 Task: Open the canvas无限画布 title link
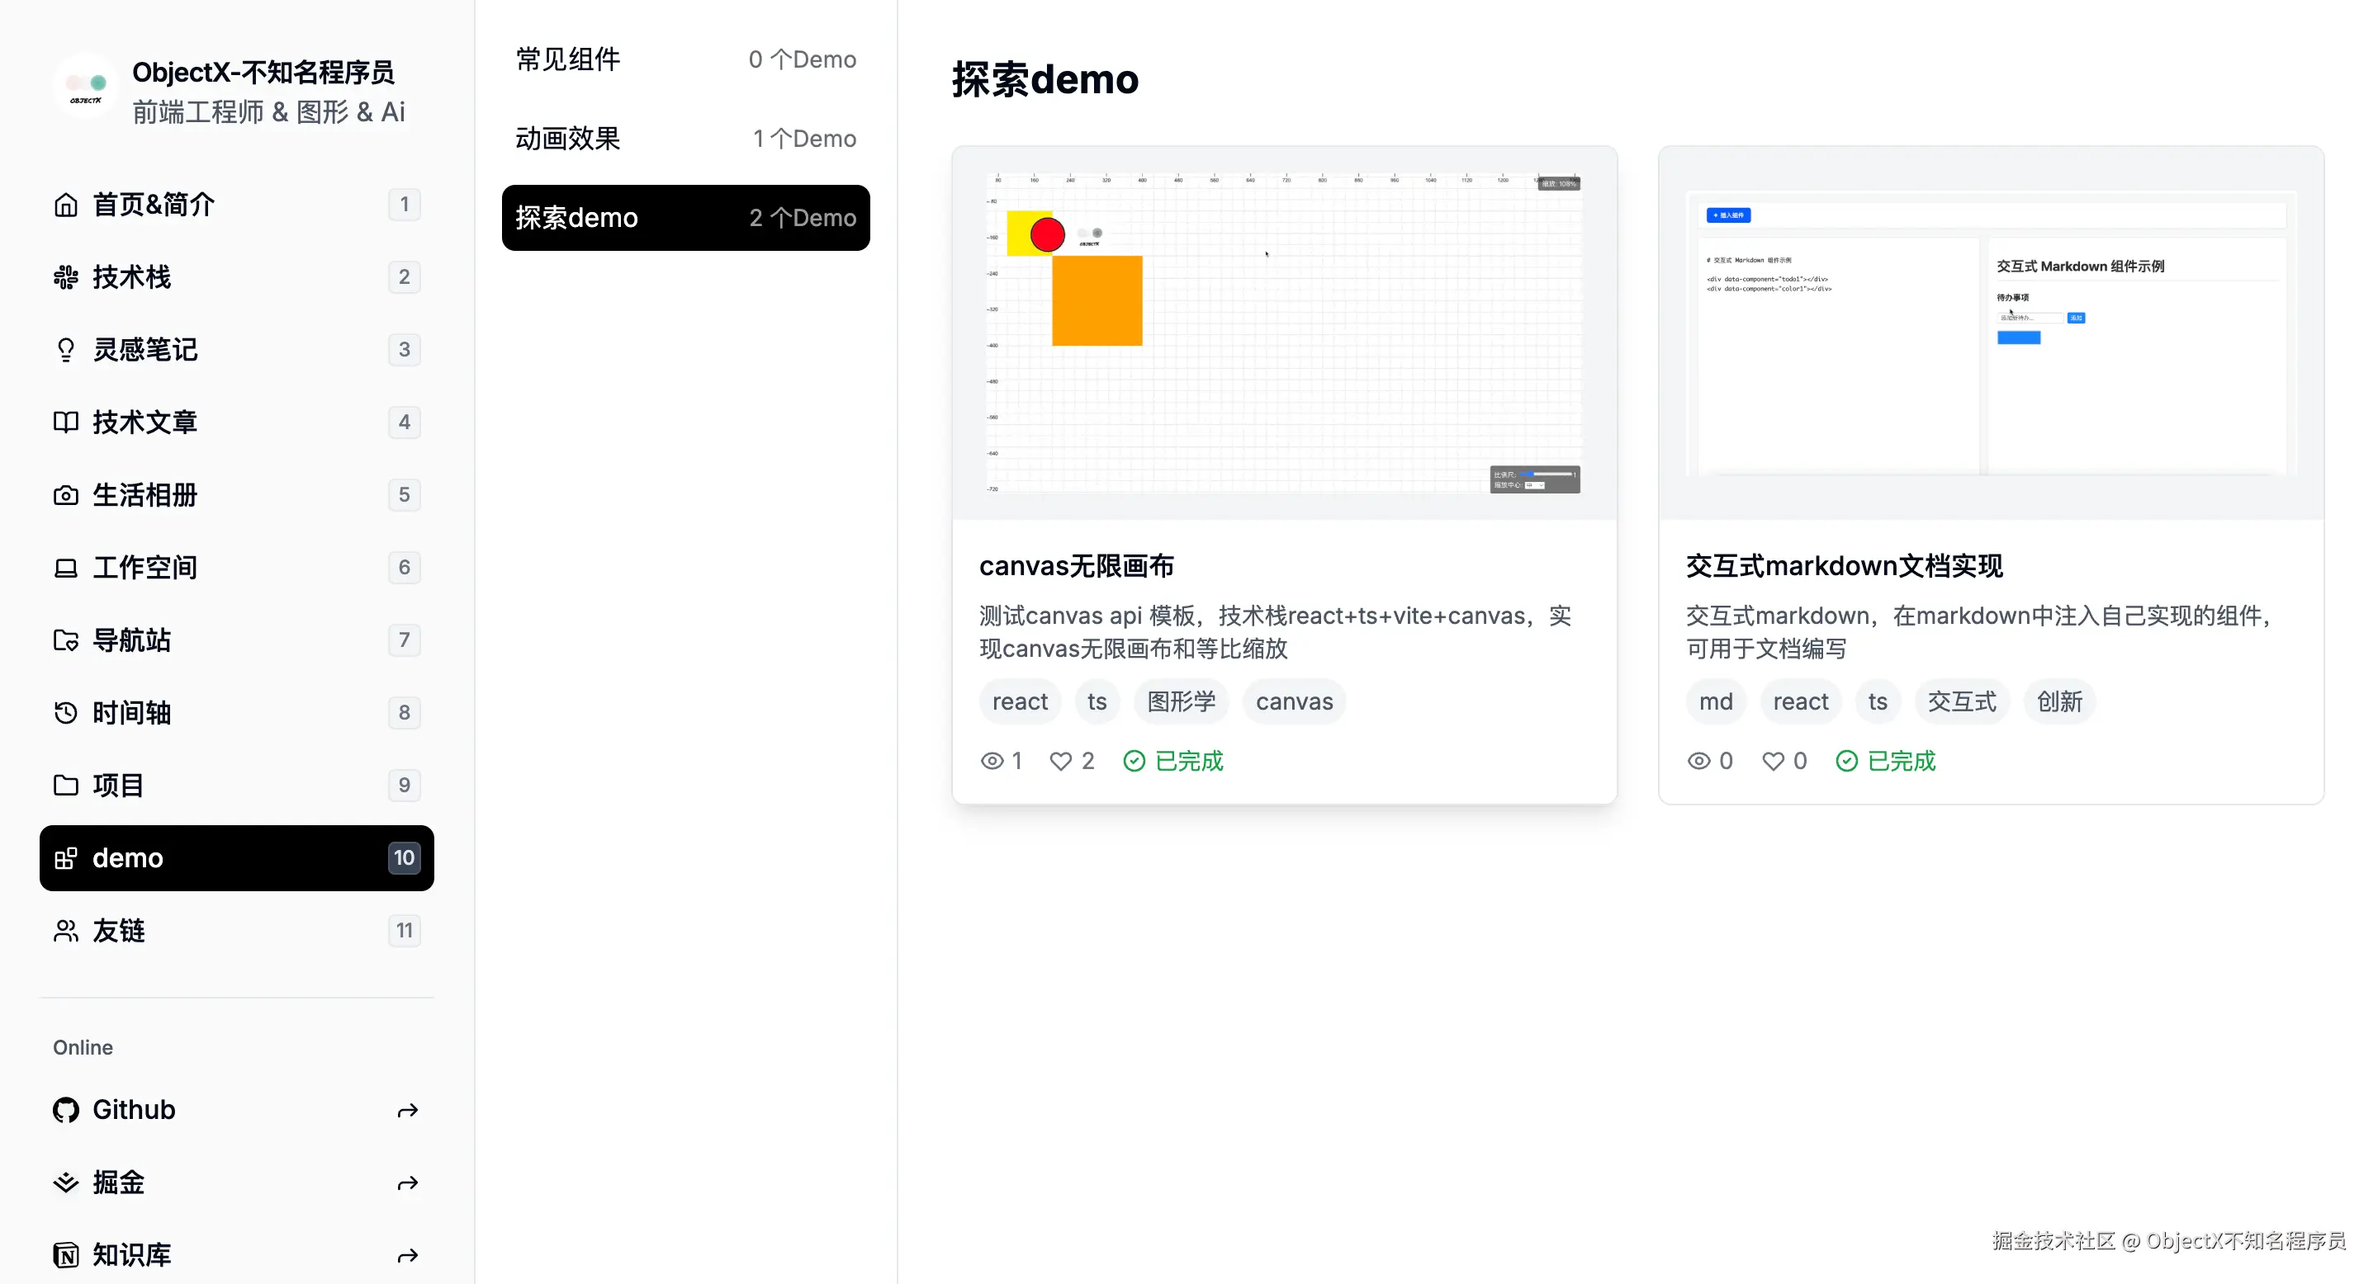(1077, 565)
